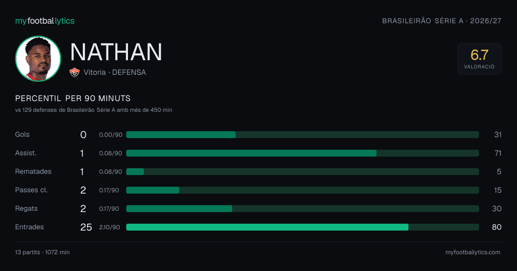Click the Passes cl. percentile bar
The height and width of the screenshot is (271, 517).
pos(302,190)
